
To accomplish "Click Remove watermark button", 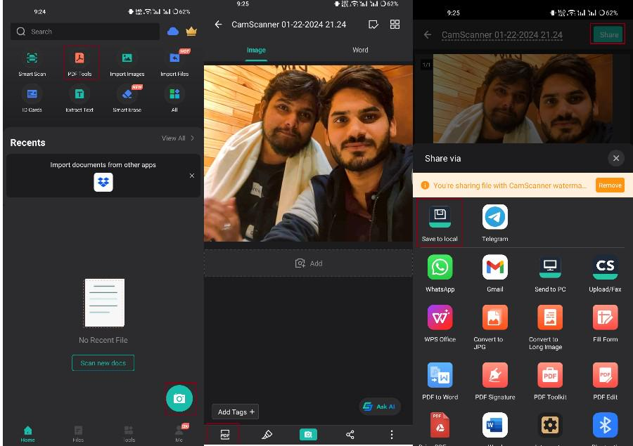I will click(610, 185).
